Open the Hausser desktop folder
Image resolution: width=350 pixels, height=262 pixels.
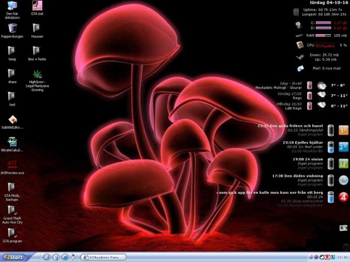coord(37,28)
